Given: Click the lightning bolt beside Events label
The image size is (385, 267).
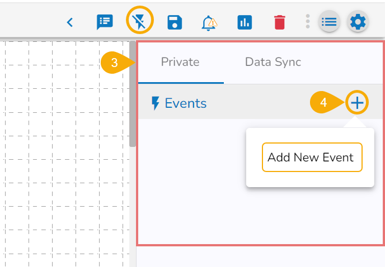Looking at the screenshot, I should click(156, 103).
